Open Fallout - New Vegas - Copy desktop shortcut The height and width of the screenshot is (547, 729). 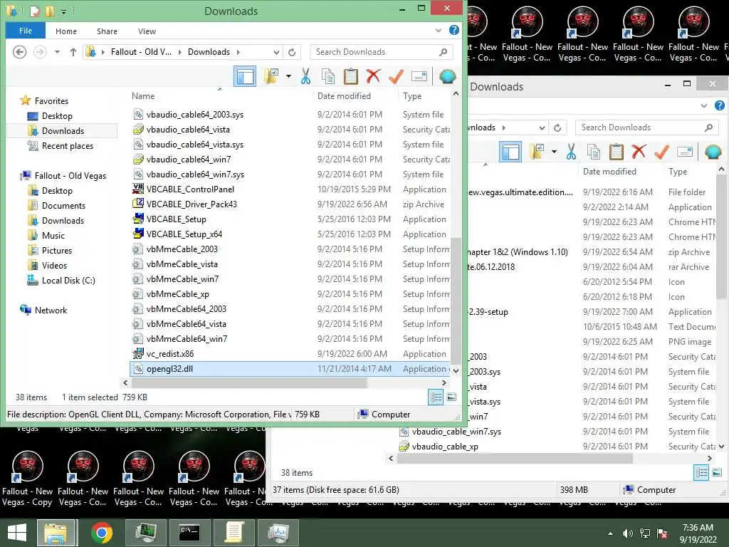pyautogui.click(x=28, y=479)
